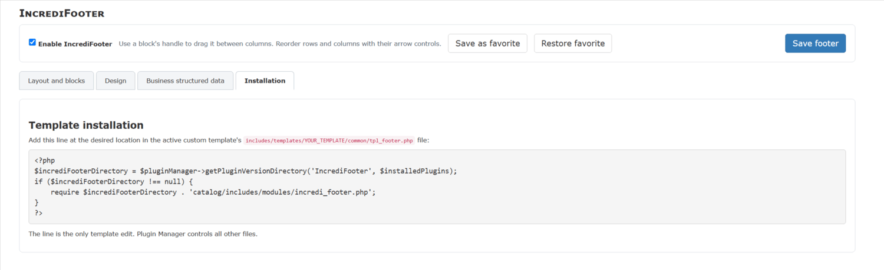The width and height of the screenshot is (884, 270).
Task: Click the getPluginVersionDirectory code line
Action: pyautogui.click(x=246, y=171)
